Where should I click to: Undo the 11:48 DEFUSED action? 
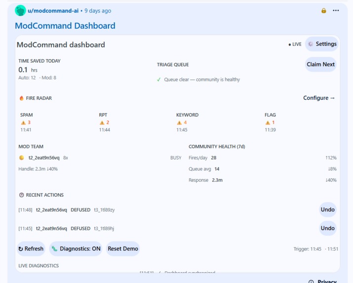tap(327, 209)
